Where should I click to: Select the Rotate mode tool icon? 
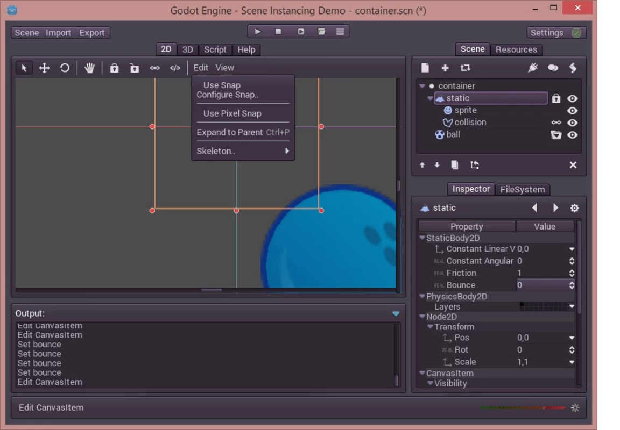(65, 68)
